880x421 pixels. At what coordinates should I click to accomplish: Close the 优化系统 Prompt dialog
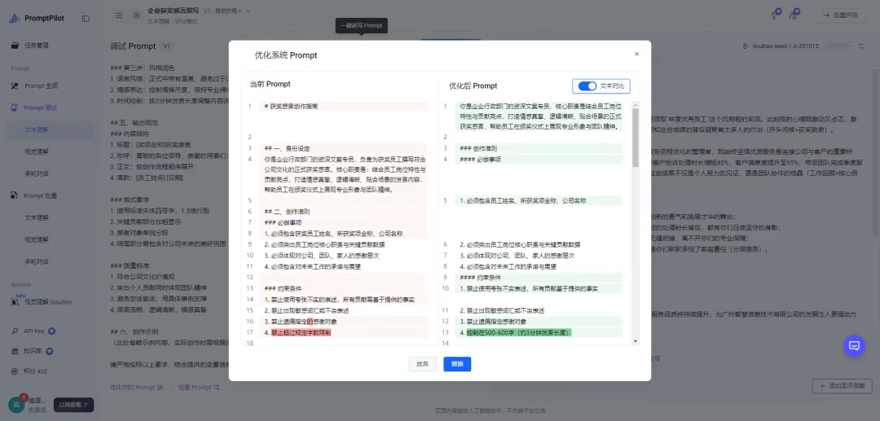pos(636,54)
